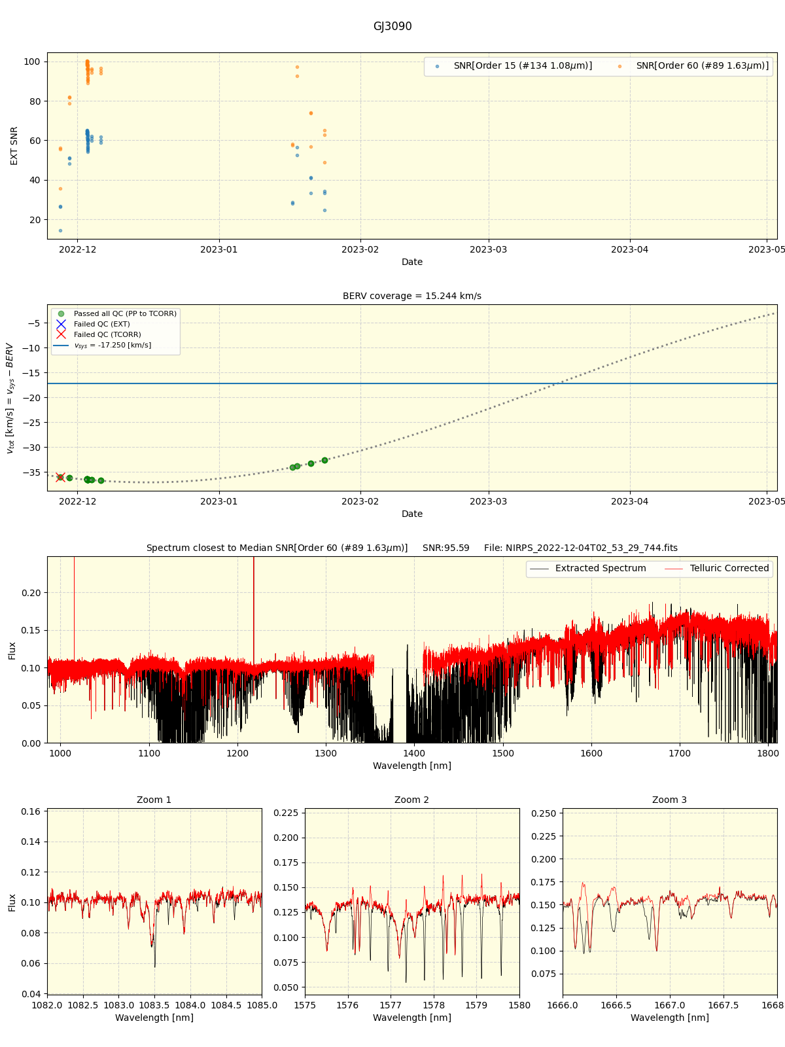785x1047 pixels.
Task: Click the horizontal vsys blue line
Action: tap(412, 383)
